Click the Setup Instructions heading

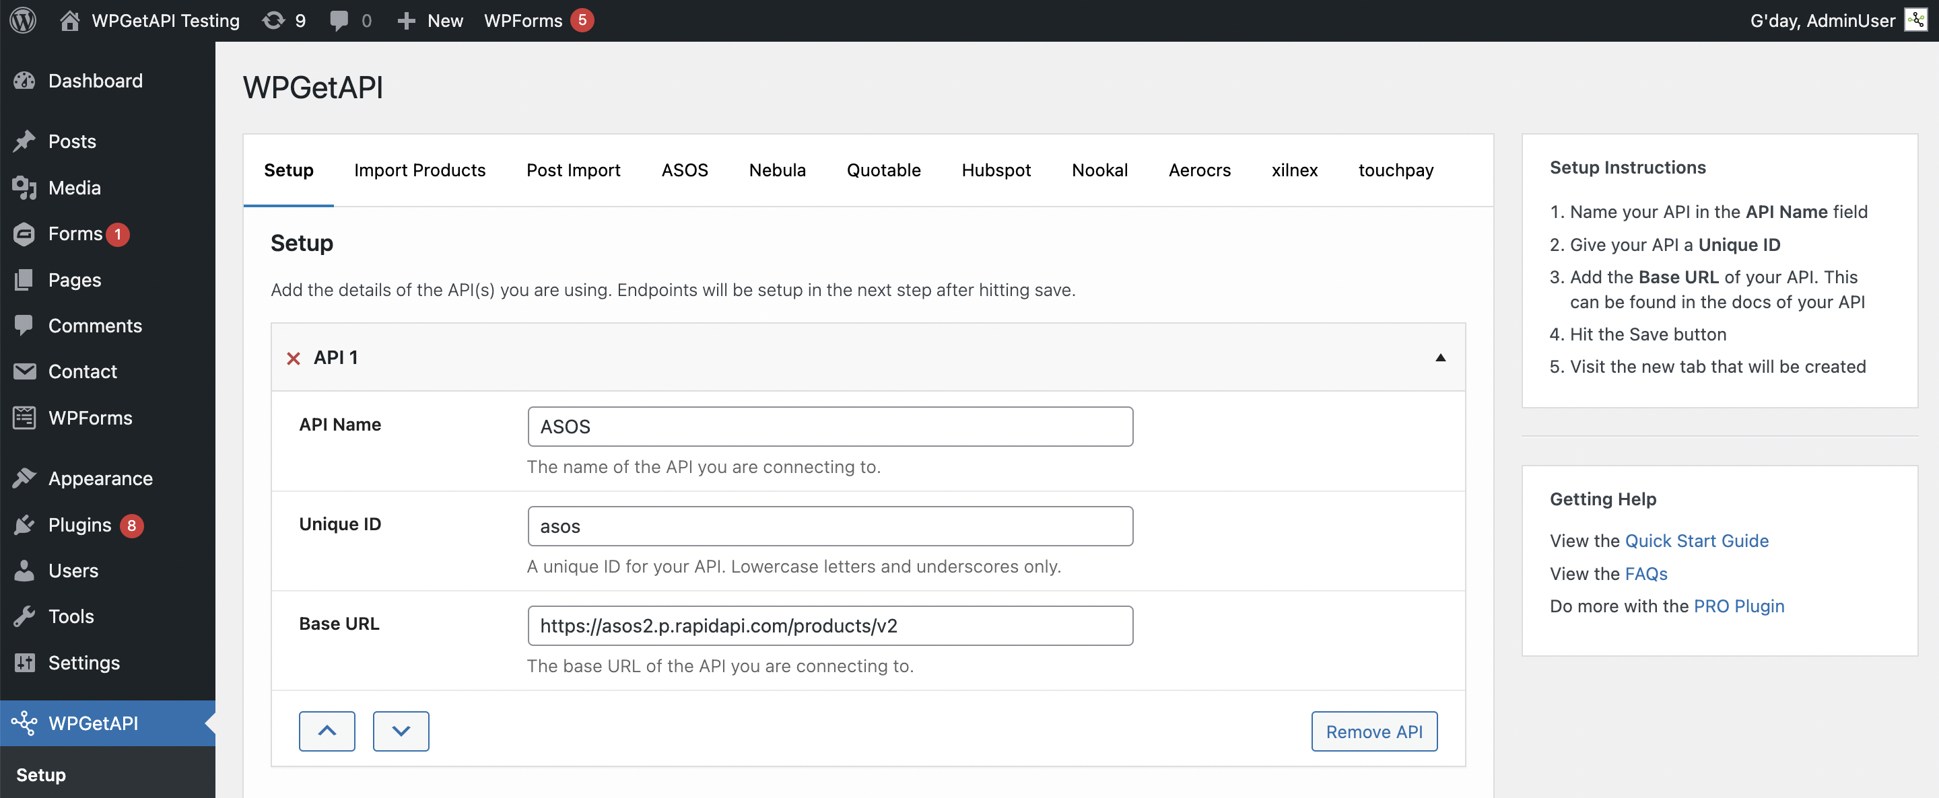coord(1627,168)
